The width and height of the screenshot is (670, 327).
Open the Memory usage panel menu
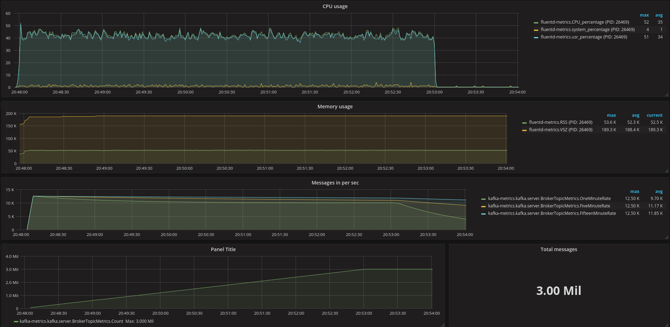[x=335, y=107]
